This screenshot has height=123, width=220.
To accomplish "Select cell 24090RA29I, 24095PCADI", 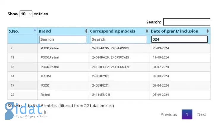I will (x=110, y=57).
